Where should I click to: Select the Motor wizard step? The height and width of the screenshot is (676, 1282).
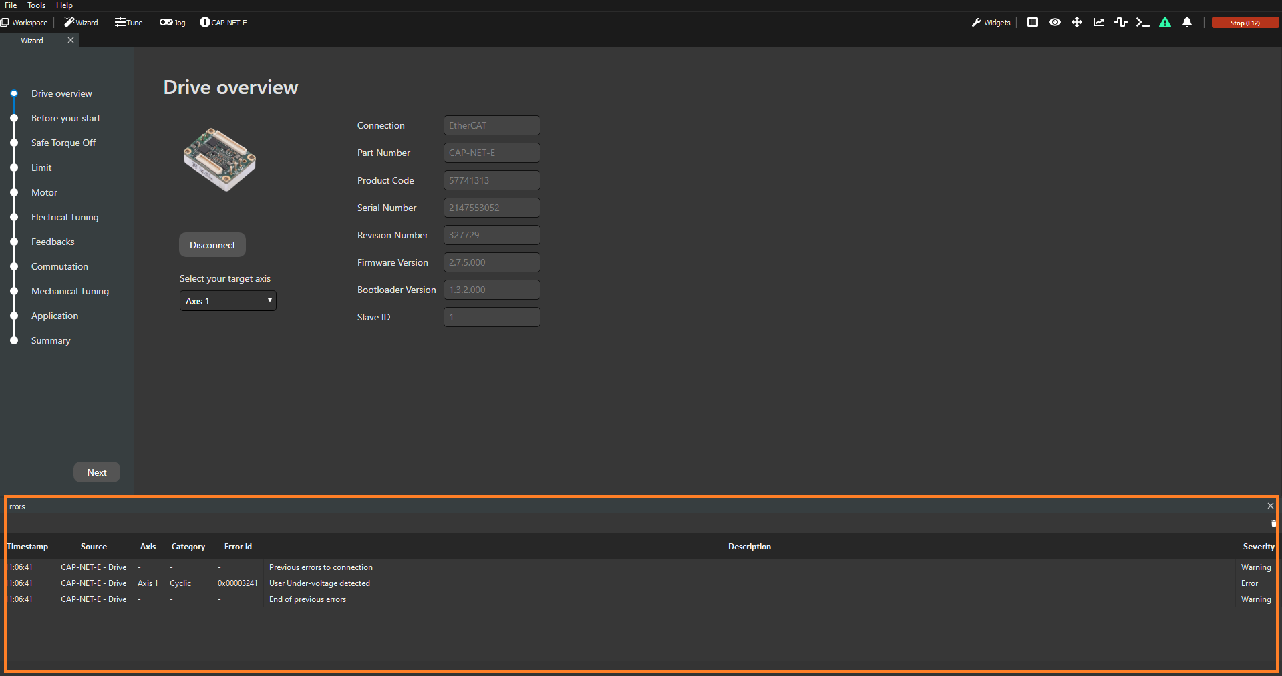pos(44,192)
